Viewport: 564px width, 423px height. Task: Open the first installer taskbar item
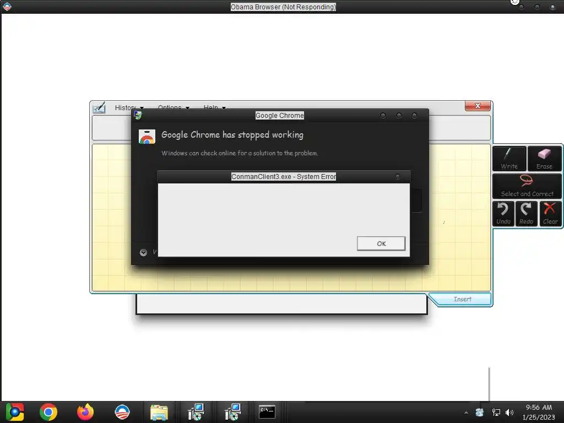196,412
